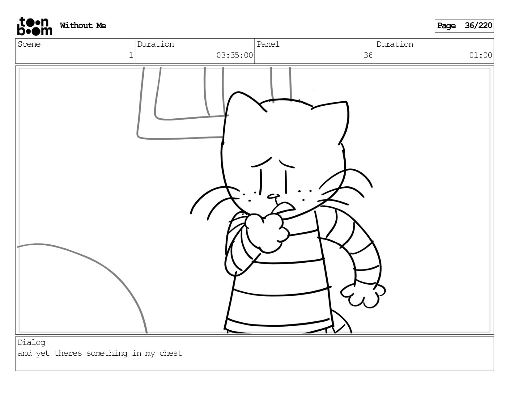
Task: Click the 'Page 36/220' indicator
Action: click(x=464, y=26)
